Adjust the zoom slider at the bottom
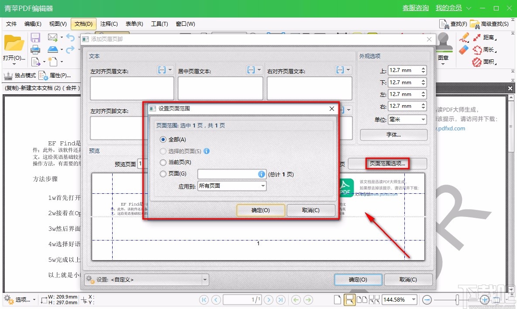 [x=456, y=299]
